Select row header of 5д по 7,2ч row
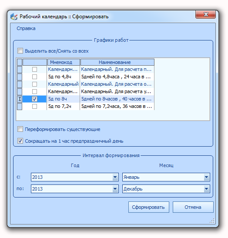228x238 pixels. click(20, 107)
